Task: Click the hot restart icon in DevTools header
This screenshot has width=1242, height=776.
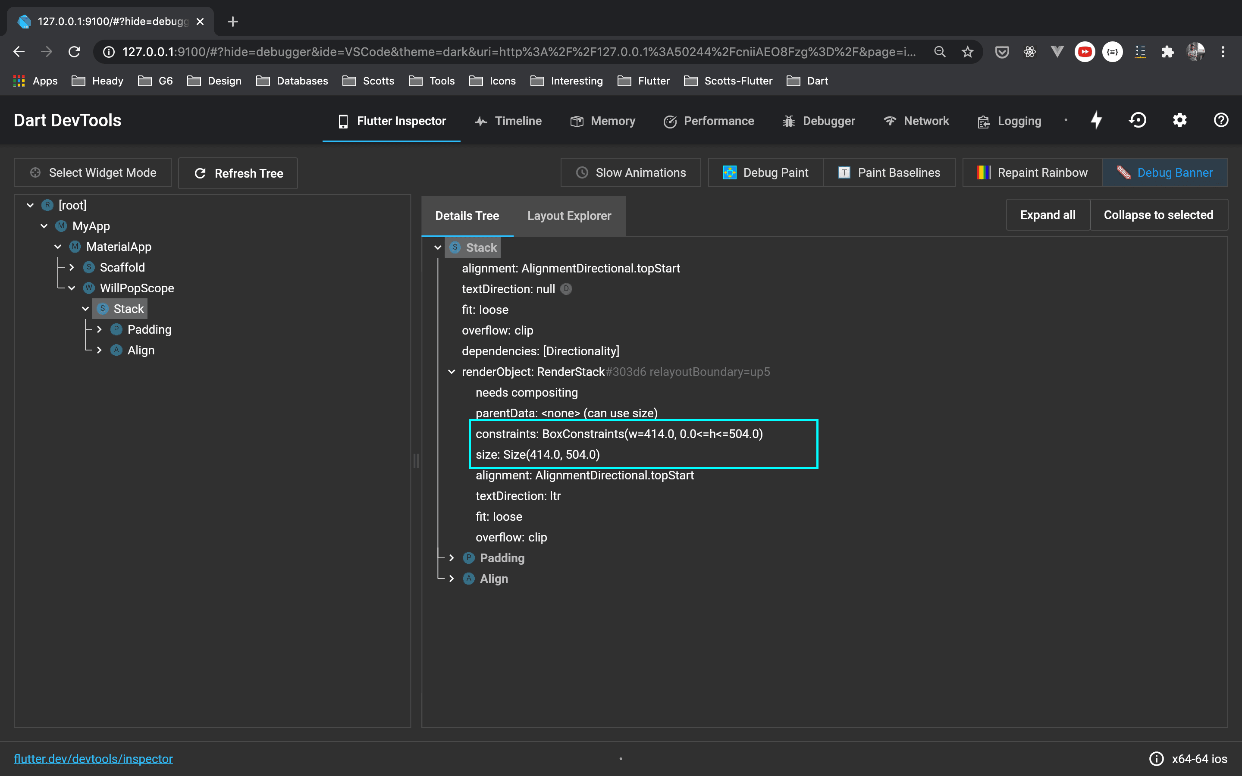Action: pos(1138,120)
